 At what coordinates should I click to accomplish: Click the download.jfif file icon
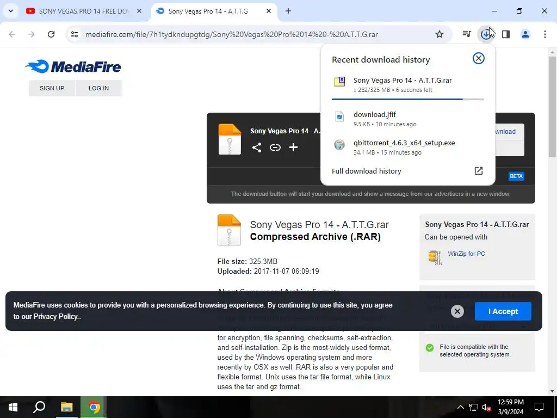click(339, 116)
